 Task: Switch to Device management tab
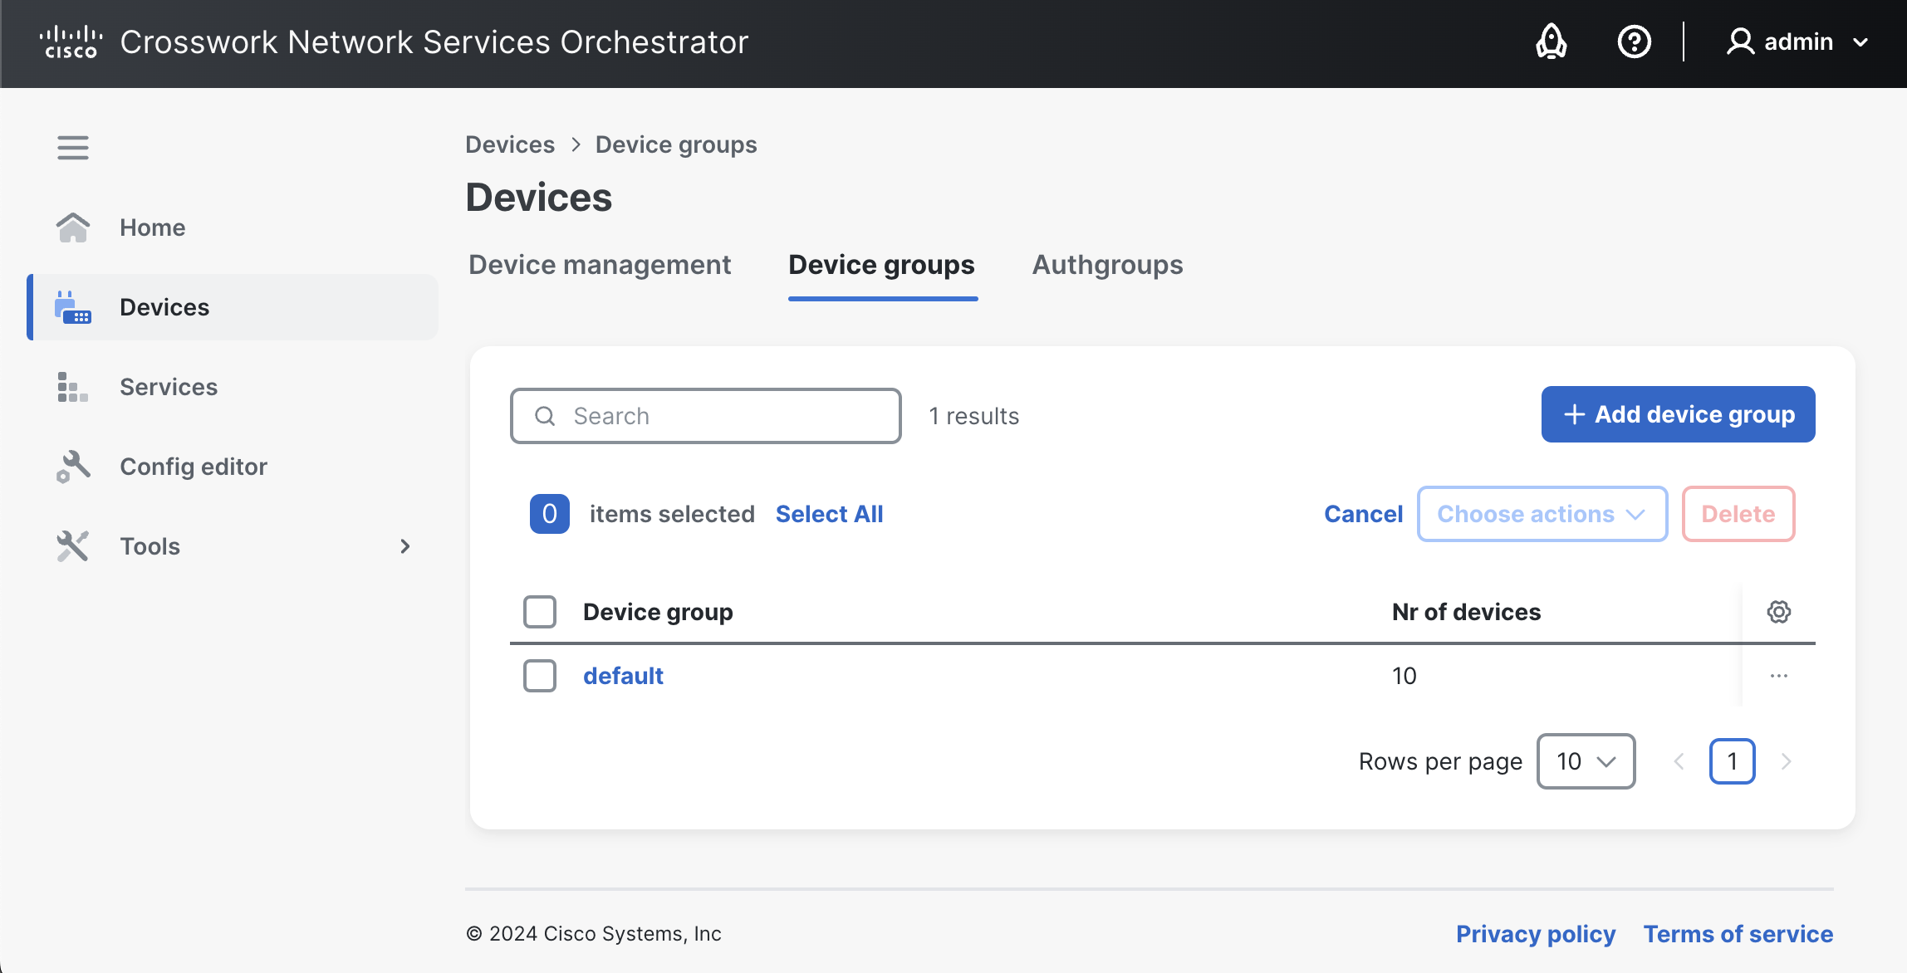click(600, 265)
